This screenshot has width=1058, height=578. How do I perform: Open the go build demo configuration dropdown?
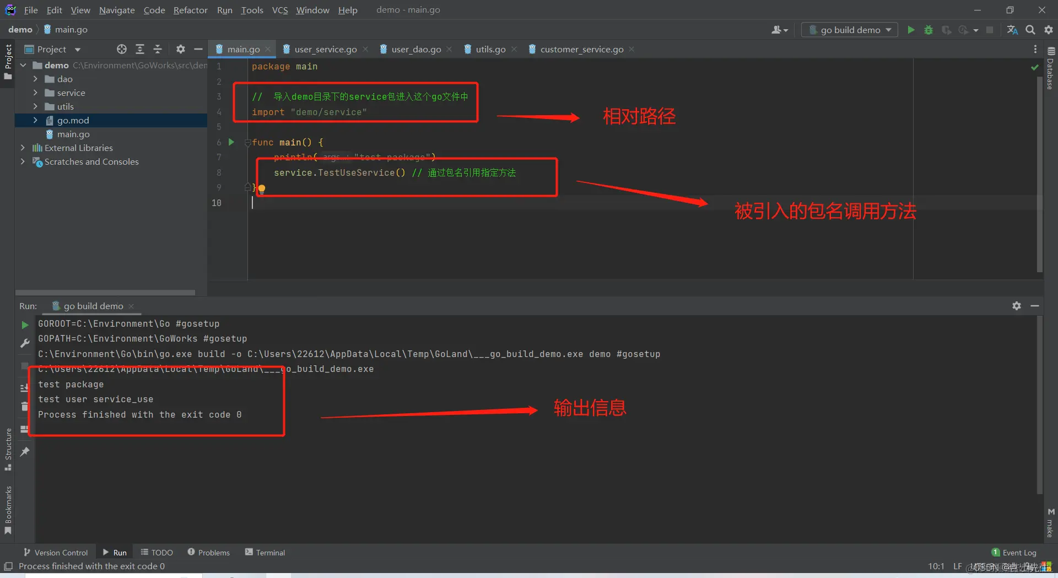(849, 30)
